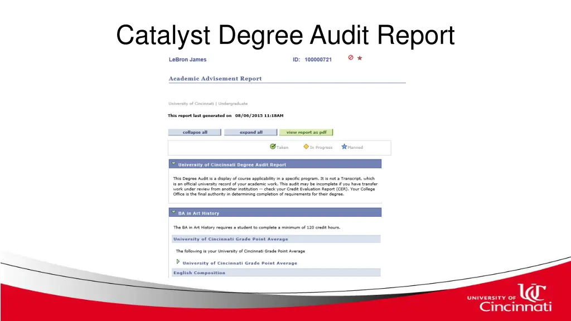
Task: Click the yellow In Progress diamond icon
Action: 306,147
